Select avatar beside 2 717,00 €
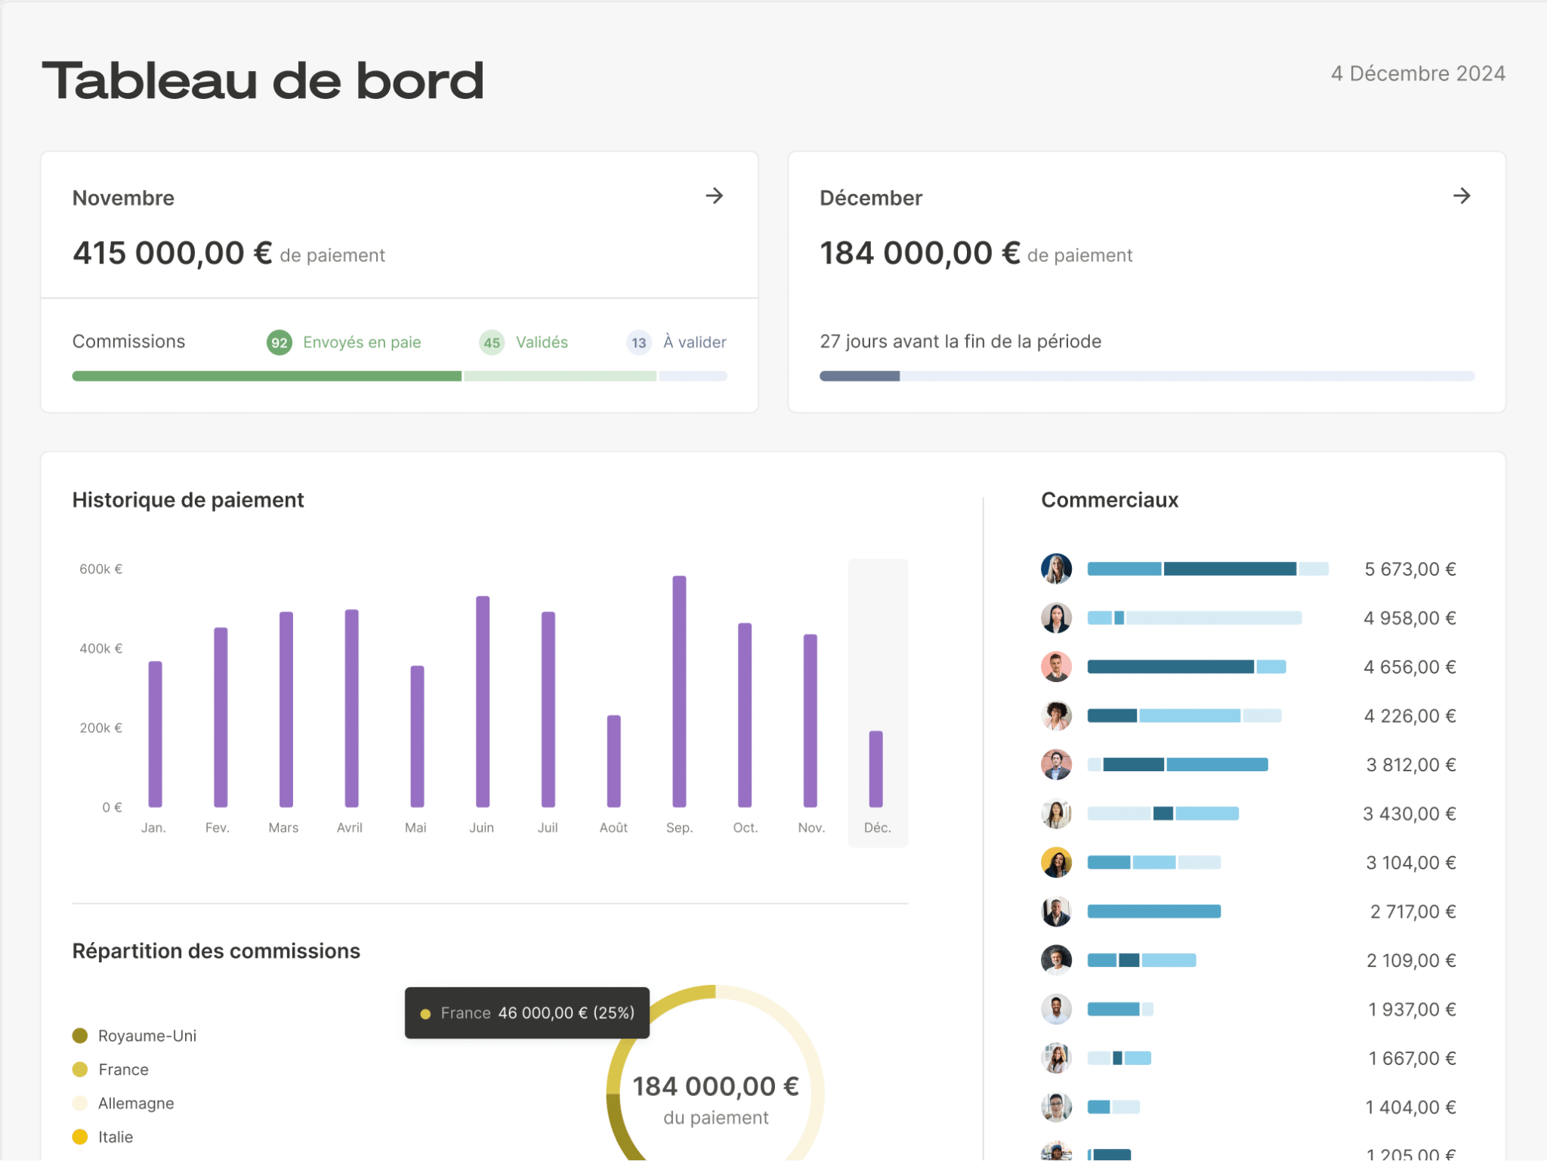 (1055, 911)
